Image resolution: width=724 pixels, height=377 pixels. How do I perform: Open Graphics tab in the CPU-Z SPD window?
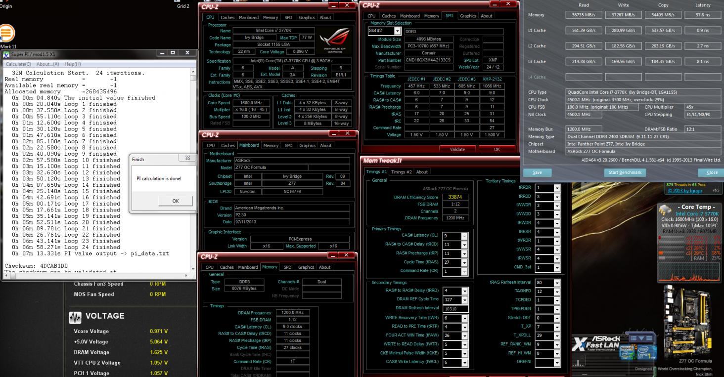(468, 16)
